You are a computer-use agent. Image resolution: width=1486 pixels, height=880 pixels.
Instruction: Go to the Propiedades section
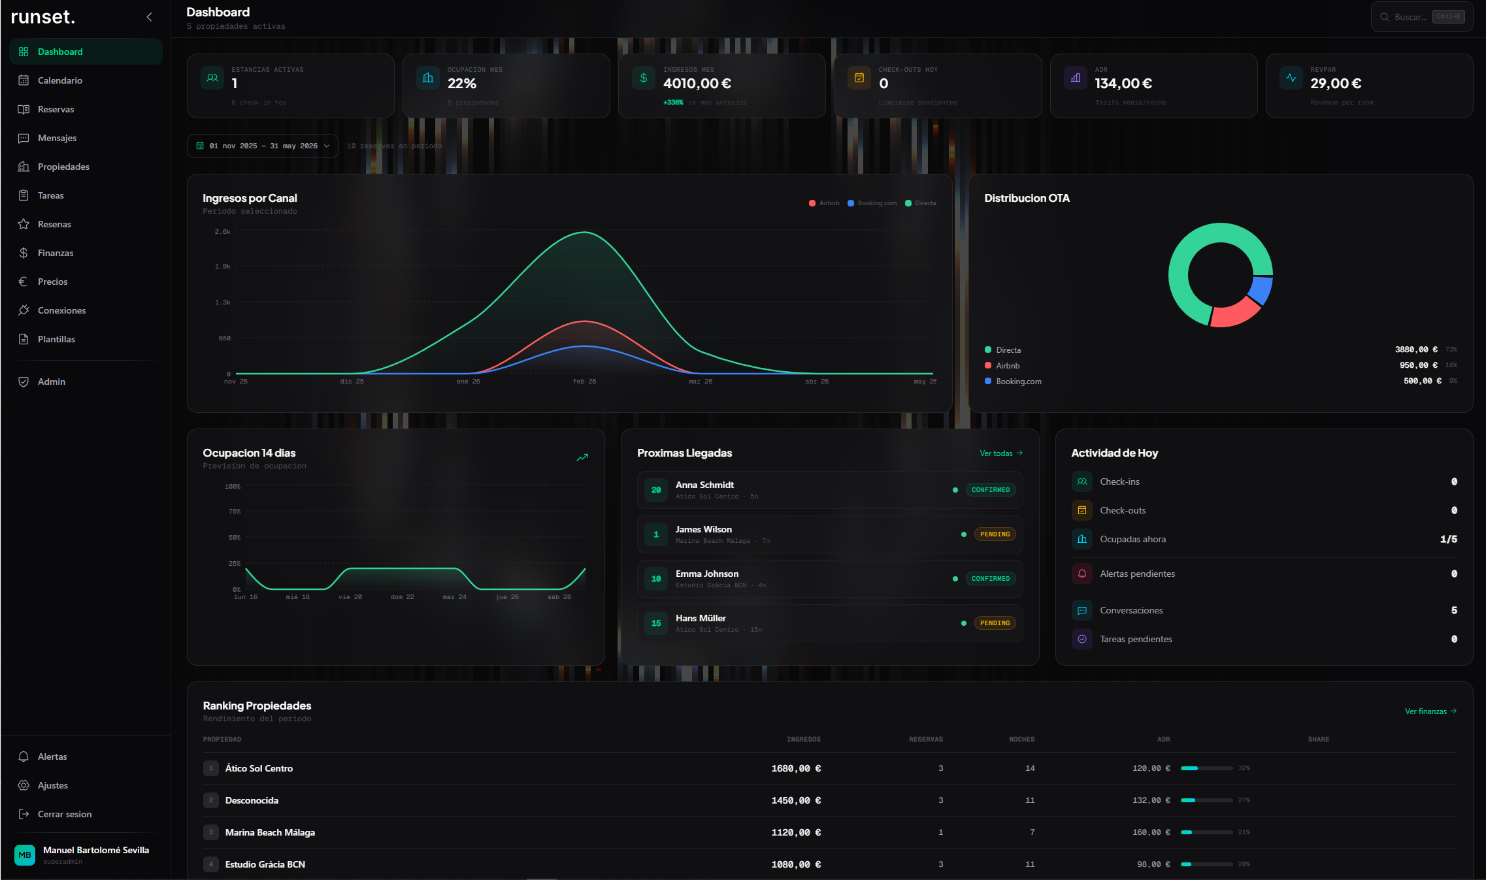tap(63, 167)
